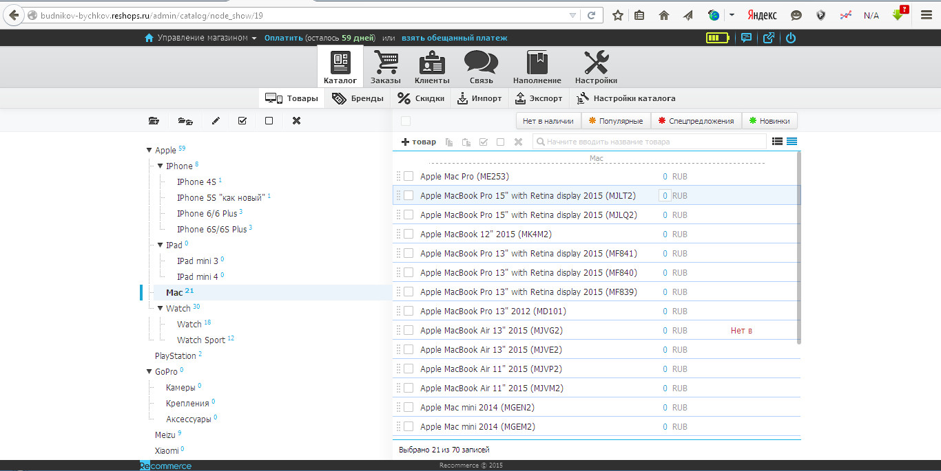The image size is (941, 471).
Task: Click the copy icon in products toolbar
Action: 449,142
